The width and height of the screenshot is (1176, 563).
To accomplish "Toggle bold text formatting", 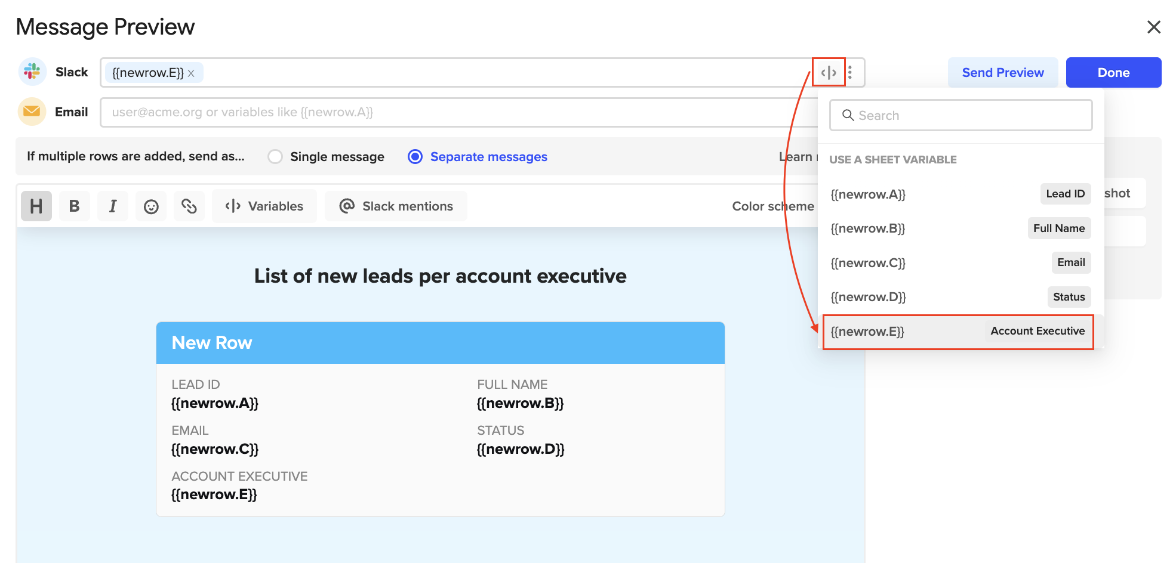I will coord(75,206).
